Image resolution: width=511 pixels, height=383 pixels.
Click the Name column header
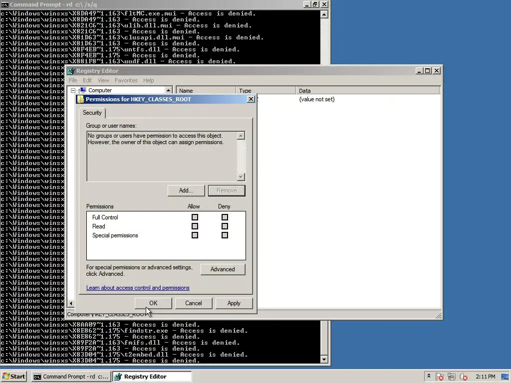[x=206, y=91]
